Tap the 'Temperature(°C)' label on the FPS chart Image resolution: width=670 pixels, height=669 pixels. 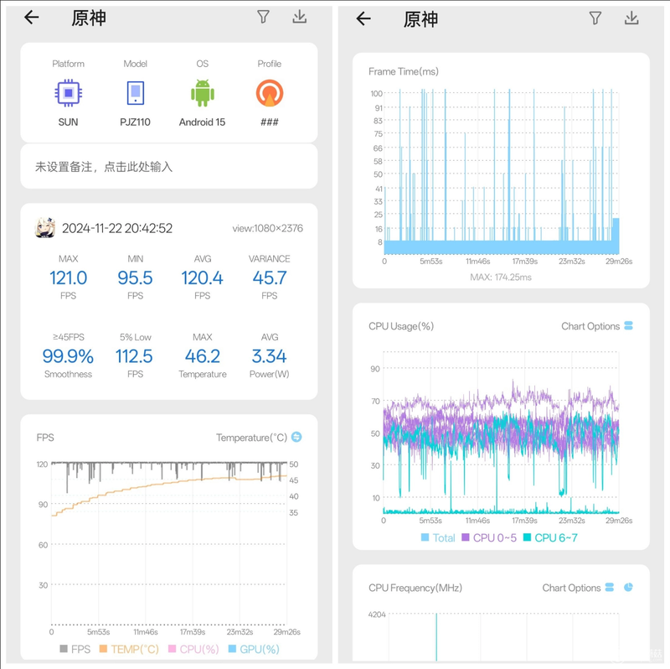pos(251,438)
